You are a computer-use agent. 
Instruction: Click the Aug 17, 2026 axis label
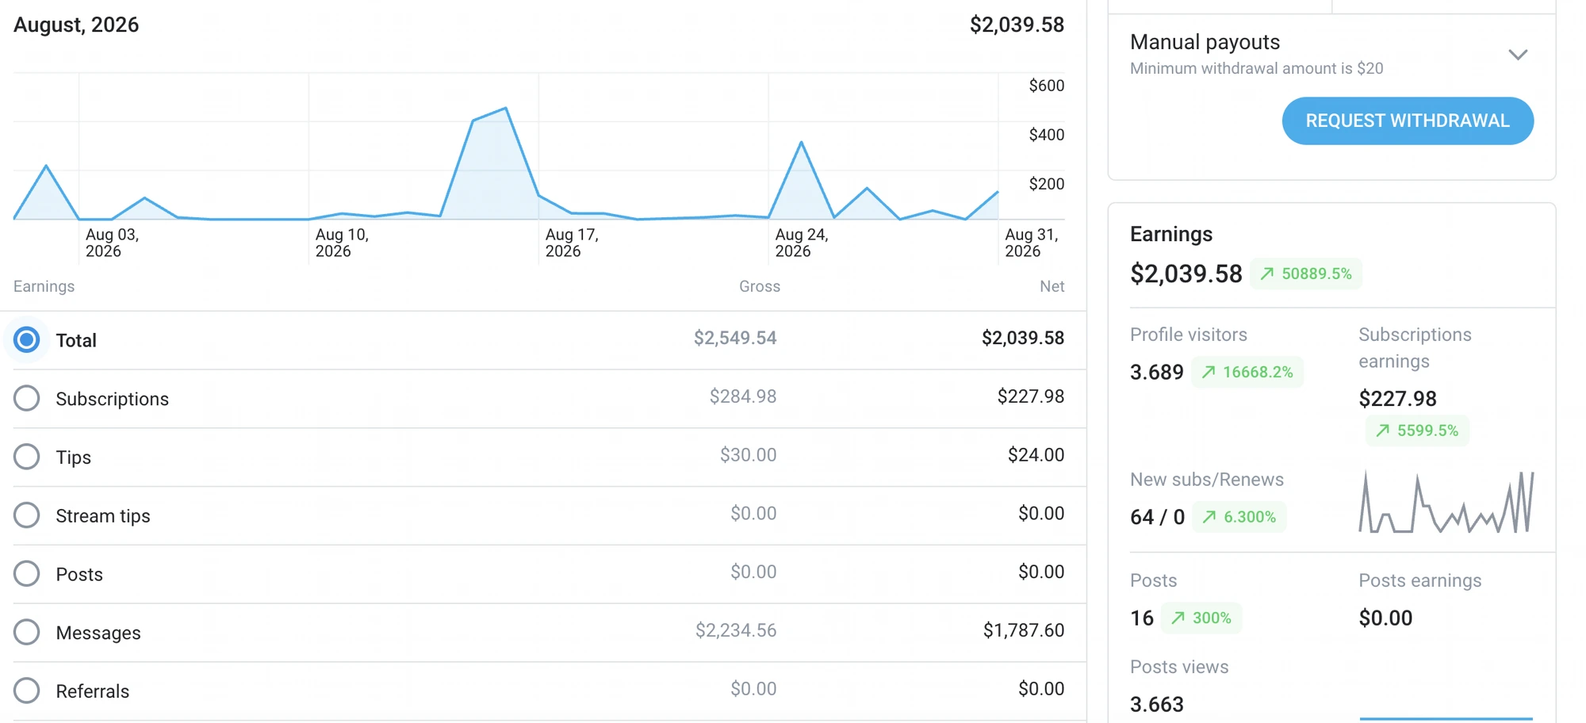(572, 243)
